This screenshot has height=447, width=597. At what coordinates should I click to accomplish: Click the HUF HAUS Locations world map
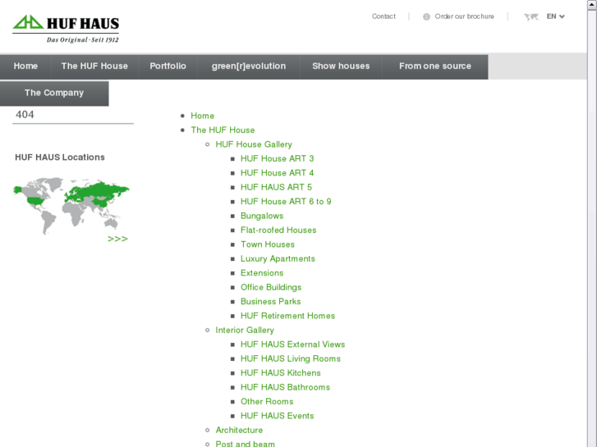click(x=71, y=205)
